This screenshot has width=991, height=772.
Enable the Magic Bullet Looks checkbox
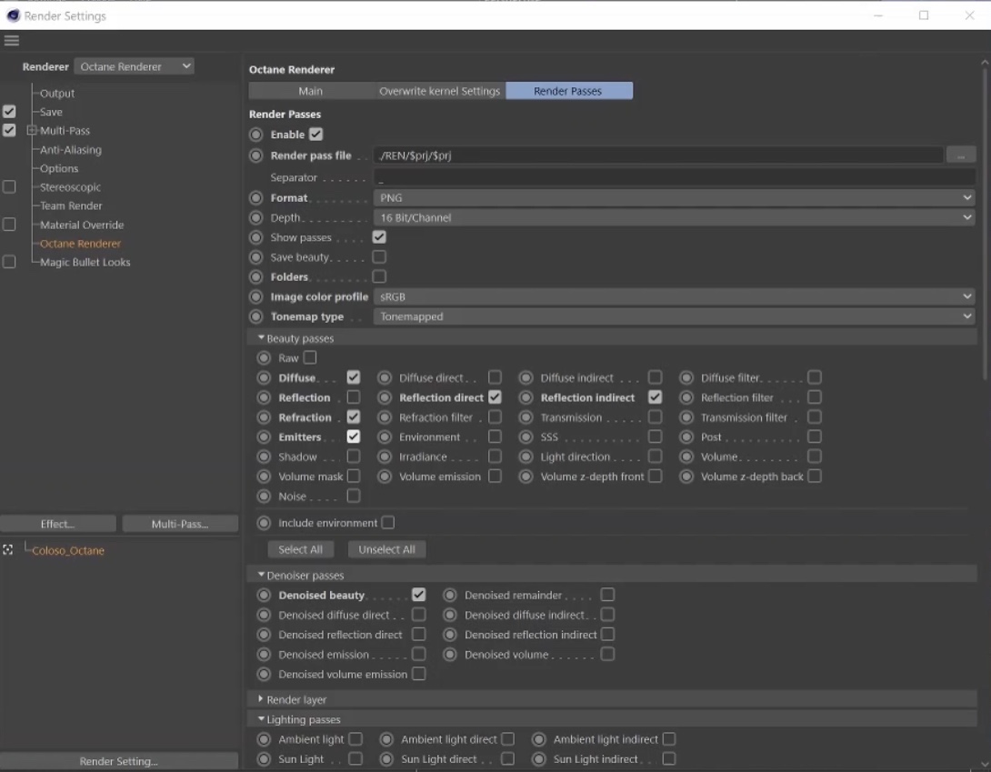pyautogui.click(x=9, y=262)
